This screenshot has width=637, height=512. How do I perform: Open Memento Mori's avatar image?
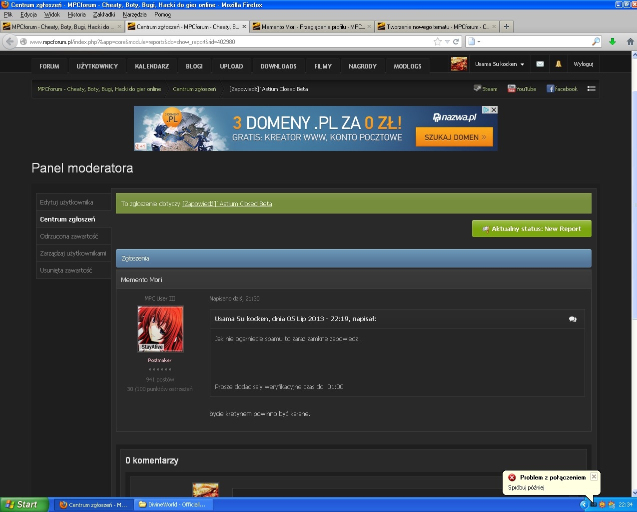point(160,329)
